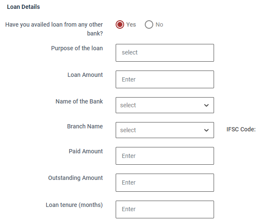Click the IFSC Code label
The width and height of the screenshot is (263, 223).
coord(241,129)
